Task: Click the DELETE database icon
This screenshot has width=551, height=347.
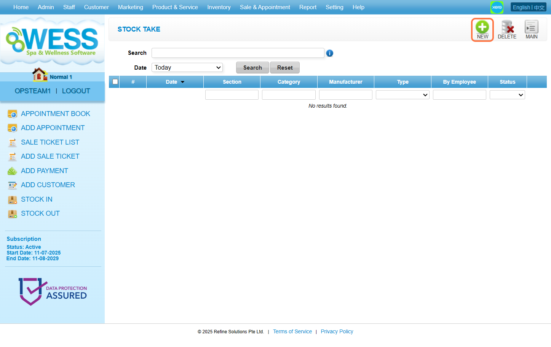Action: tap(507, 27)
